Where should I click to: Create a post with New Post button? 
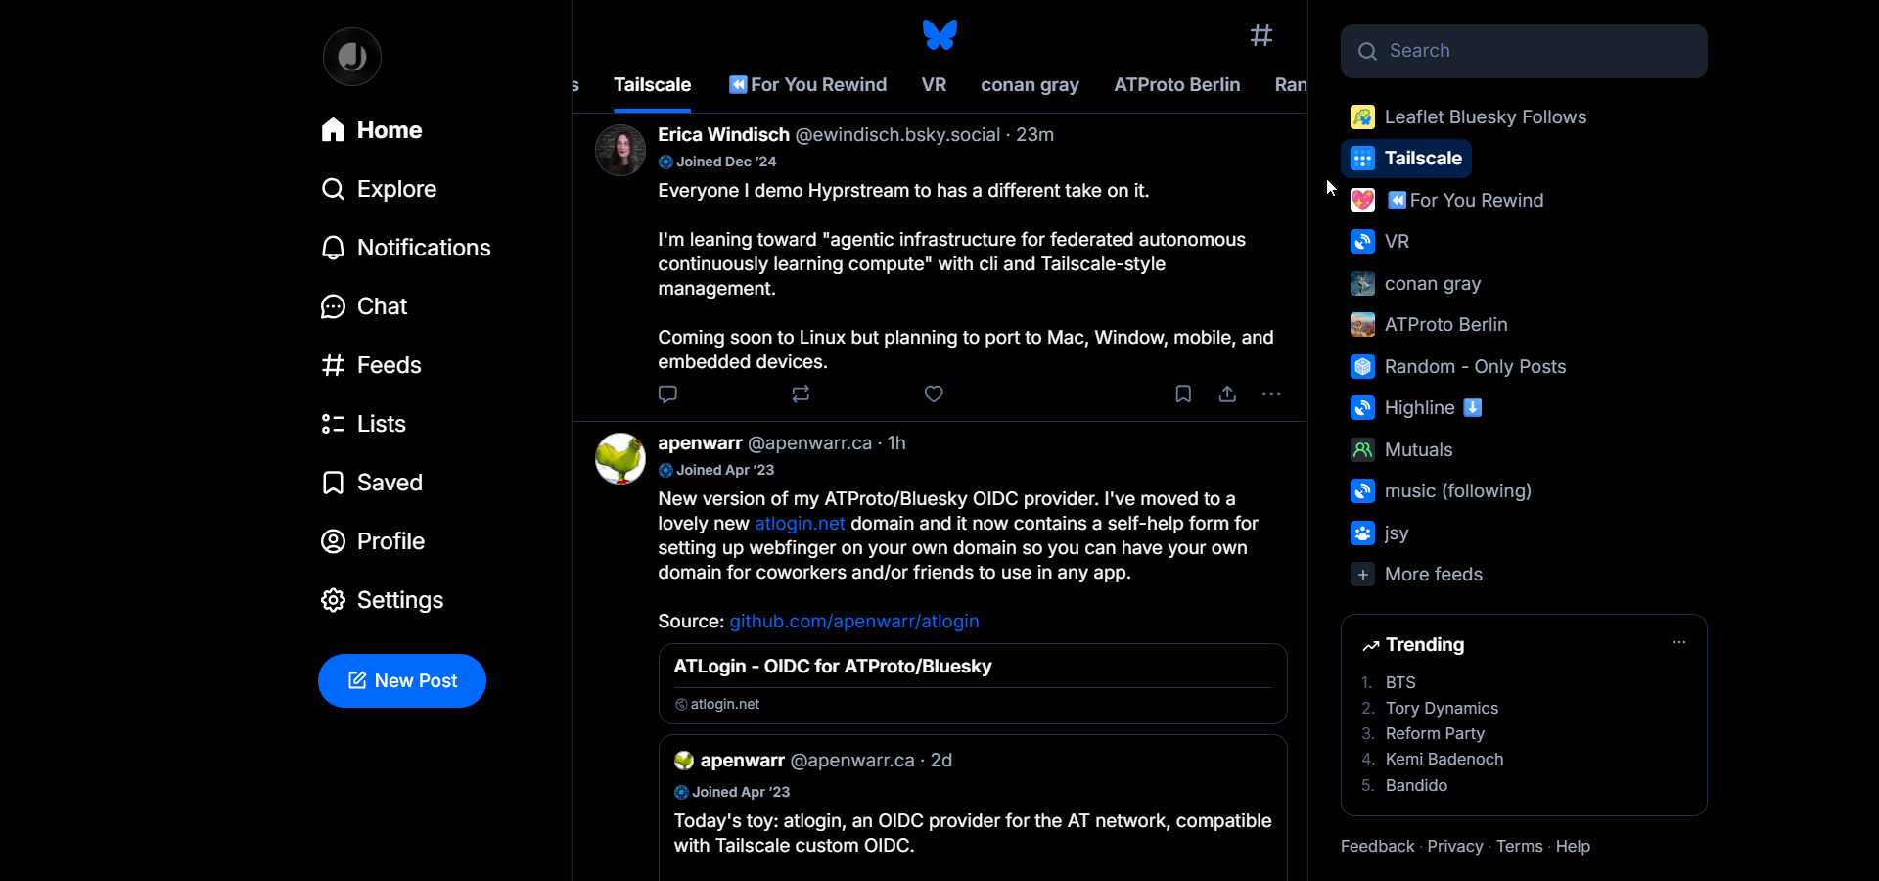pos(402,680)
